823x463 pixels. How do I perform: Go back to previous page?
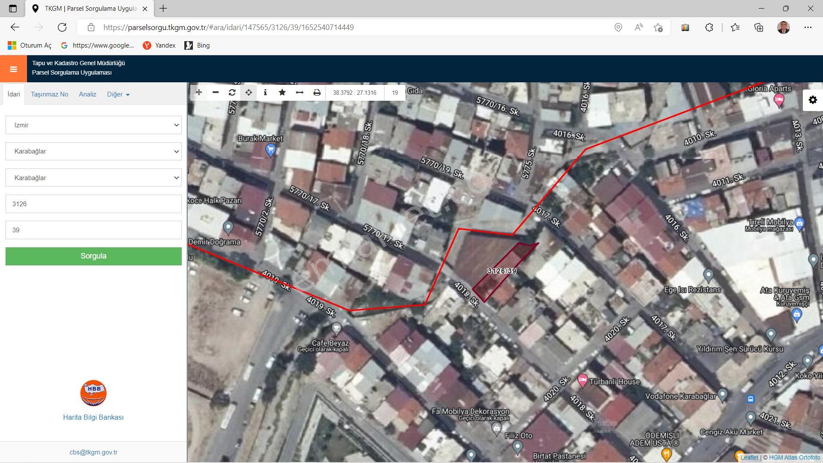(15, 27)
